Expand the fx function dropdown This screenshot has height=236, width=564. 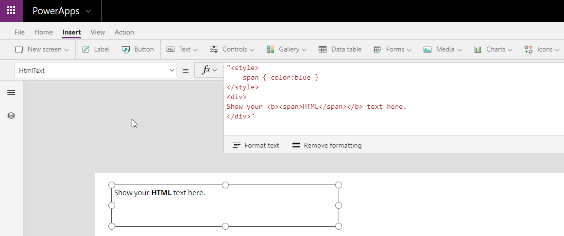pos(209,70)
